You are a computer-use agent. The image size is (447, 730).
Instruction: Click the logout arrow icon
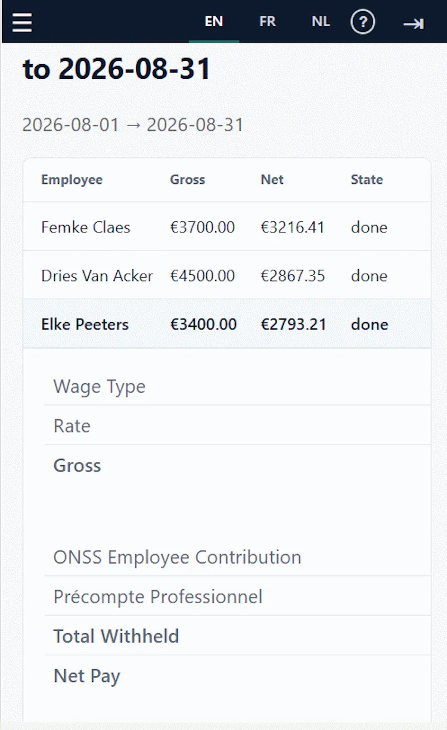point(413,23)
